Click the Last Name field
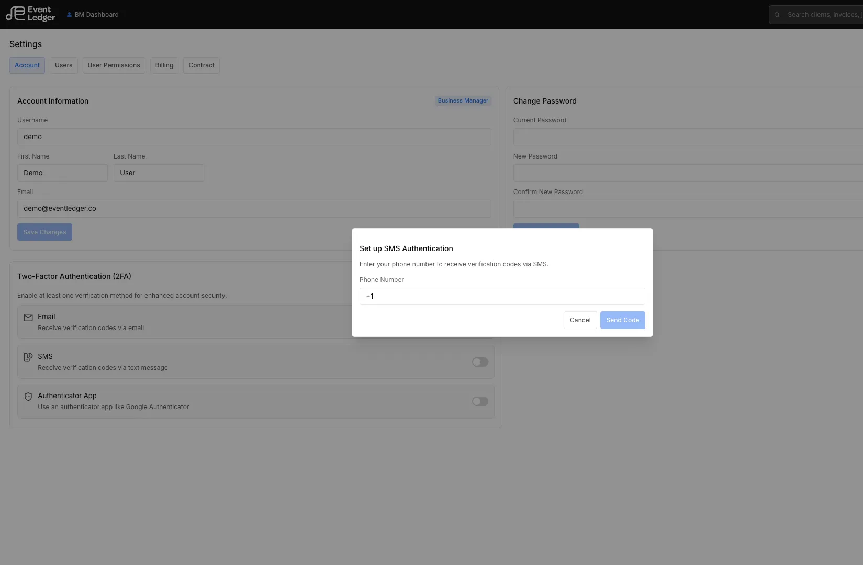This screenshot has height=565, width=863. 159,173
